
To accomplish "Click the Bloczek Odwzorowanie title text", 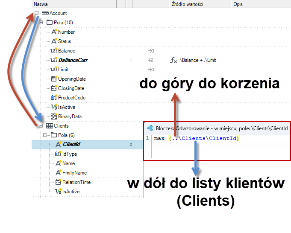I will point(222,128).
